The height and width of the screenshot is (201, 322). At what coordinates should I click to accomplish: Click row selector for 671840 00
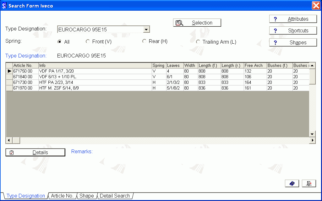tap(9, 77)
